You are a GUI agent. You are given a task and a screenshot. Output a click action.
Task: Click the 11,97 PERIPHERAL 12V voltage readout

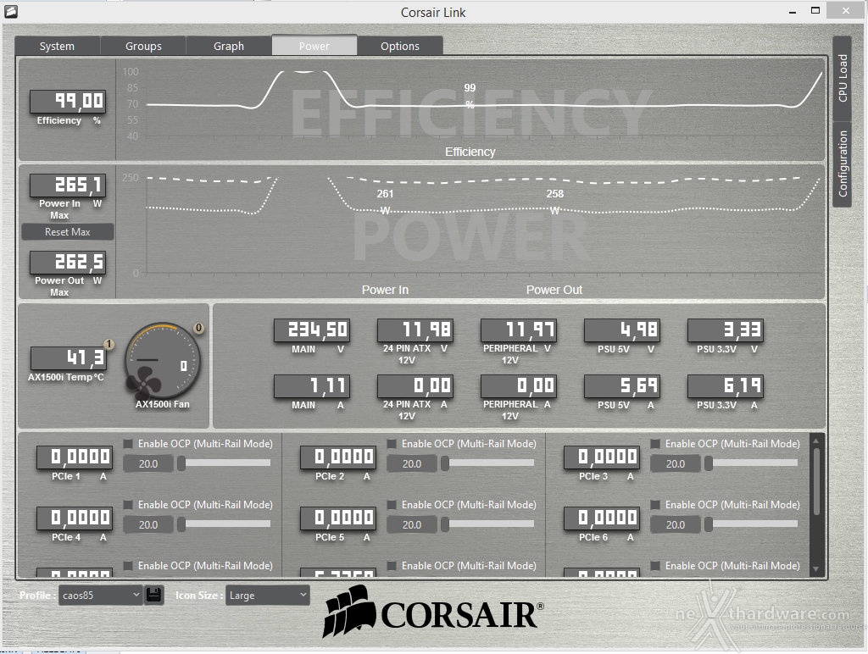coord(519,330)
